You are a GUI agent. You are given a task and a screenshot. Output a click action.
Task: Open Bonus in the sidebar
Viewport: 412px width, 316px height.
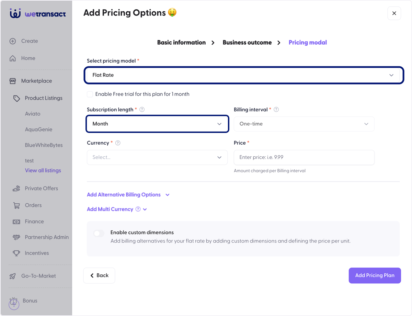pyautogui.click(x=30, y=301)
